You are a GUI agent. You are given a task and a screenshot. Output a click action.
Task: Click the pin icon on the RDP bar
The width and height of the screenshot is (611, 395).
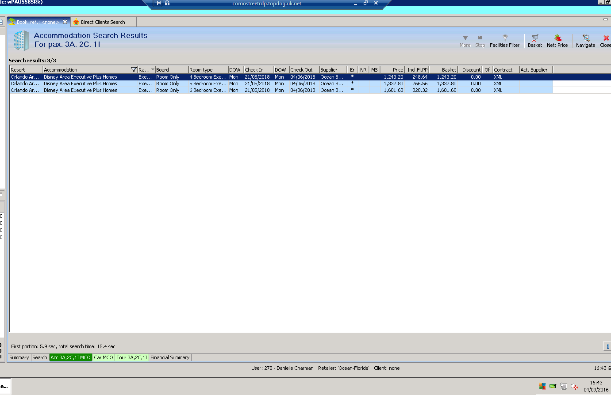(x=158, y=3)
